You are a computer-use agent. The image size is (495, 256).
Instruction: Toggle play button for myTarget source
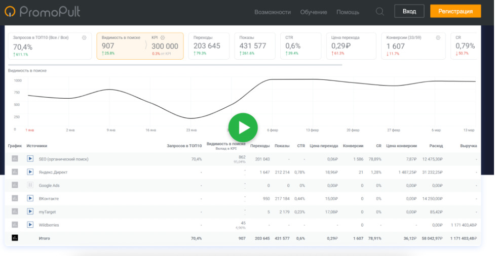tap(30, 211)
